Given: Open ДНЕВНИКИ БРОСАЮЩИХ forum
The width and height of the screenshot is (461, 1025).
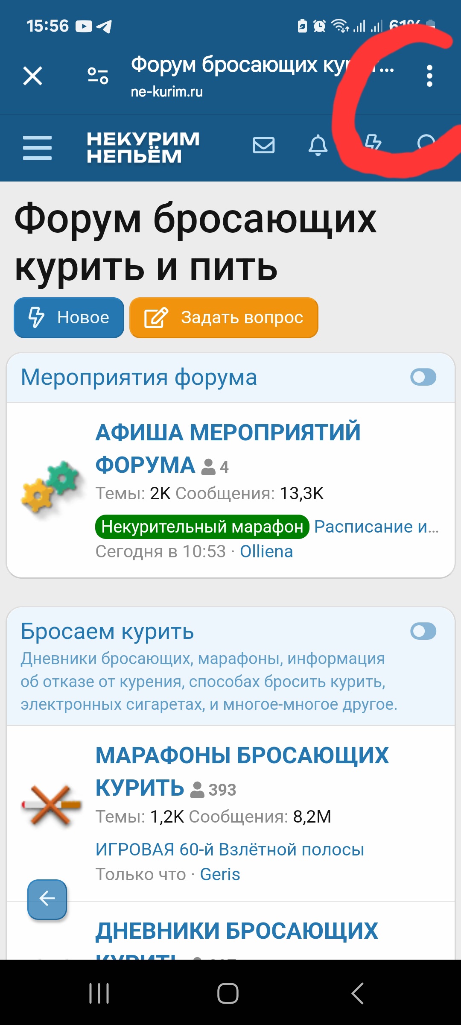Looking at the screenshot, I should (236, 931).
